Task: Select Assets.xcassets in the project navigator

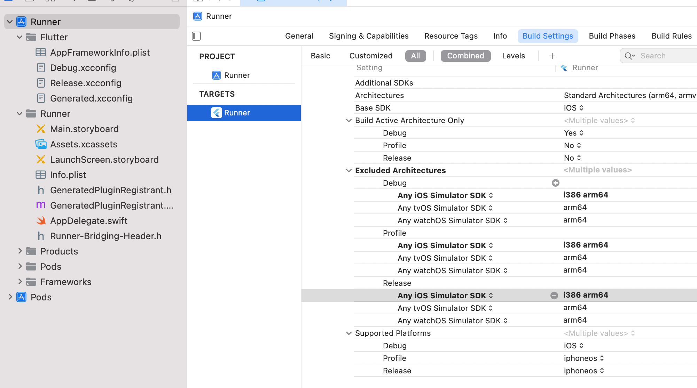Action: pyautogui.click(x=84, y=144)
